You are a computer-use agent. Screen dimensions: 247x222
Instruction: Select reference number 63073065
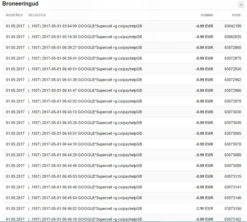(233, 133)
